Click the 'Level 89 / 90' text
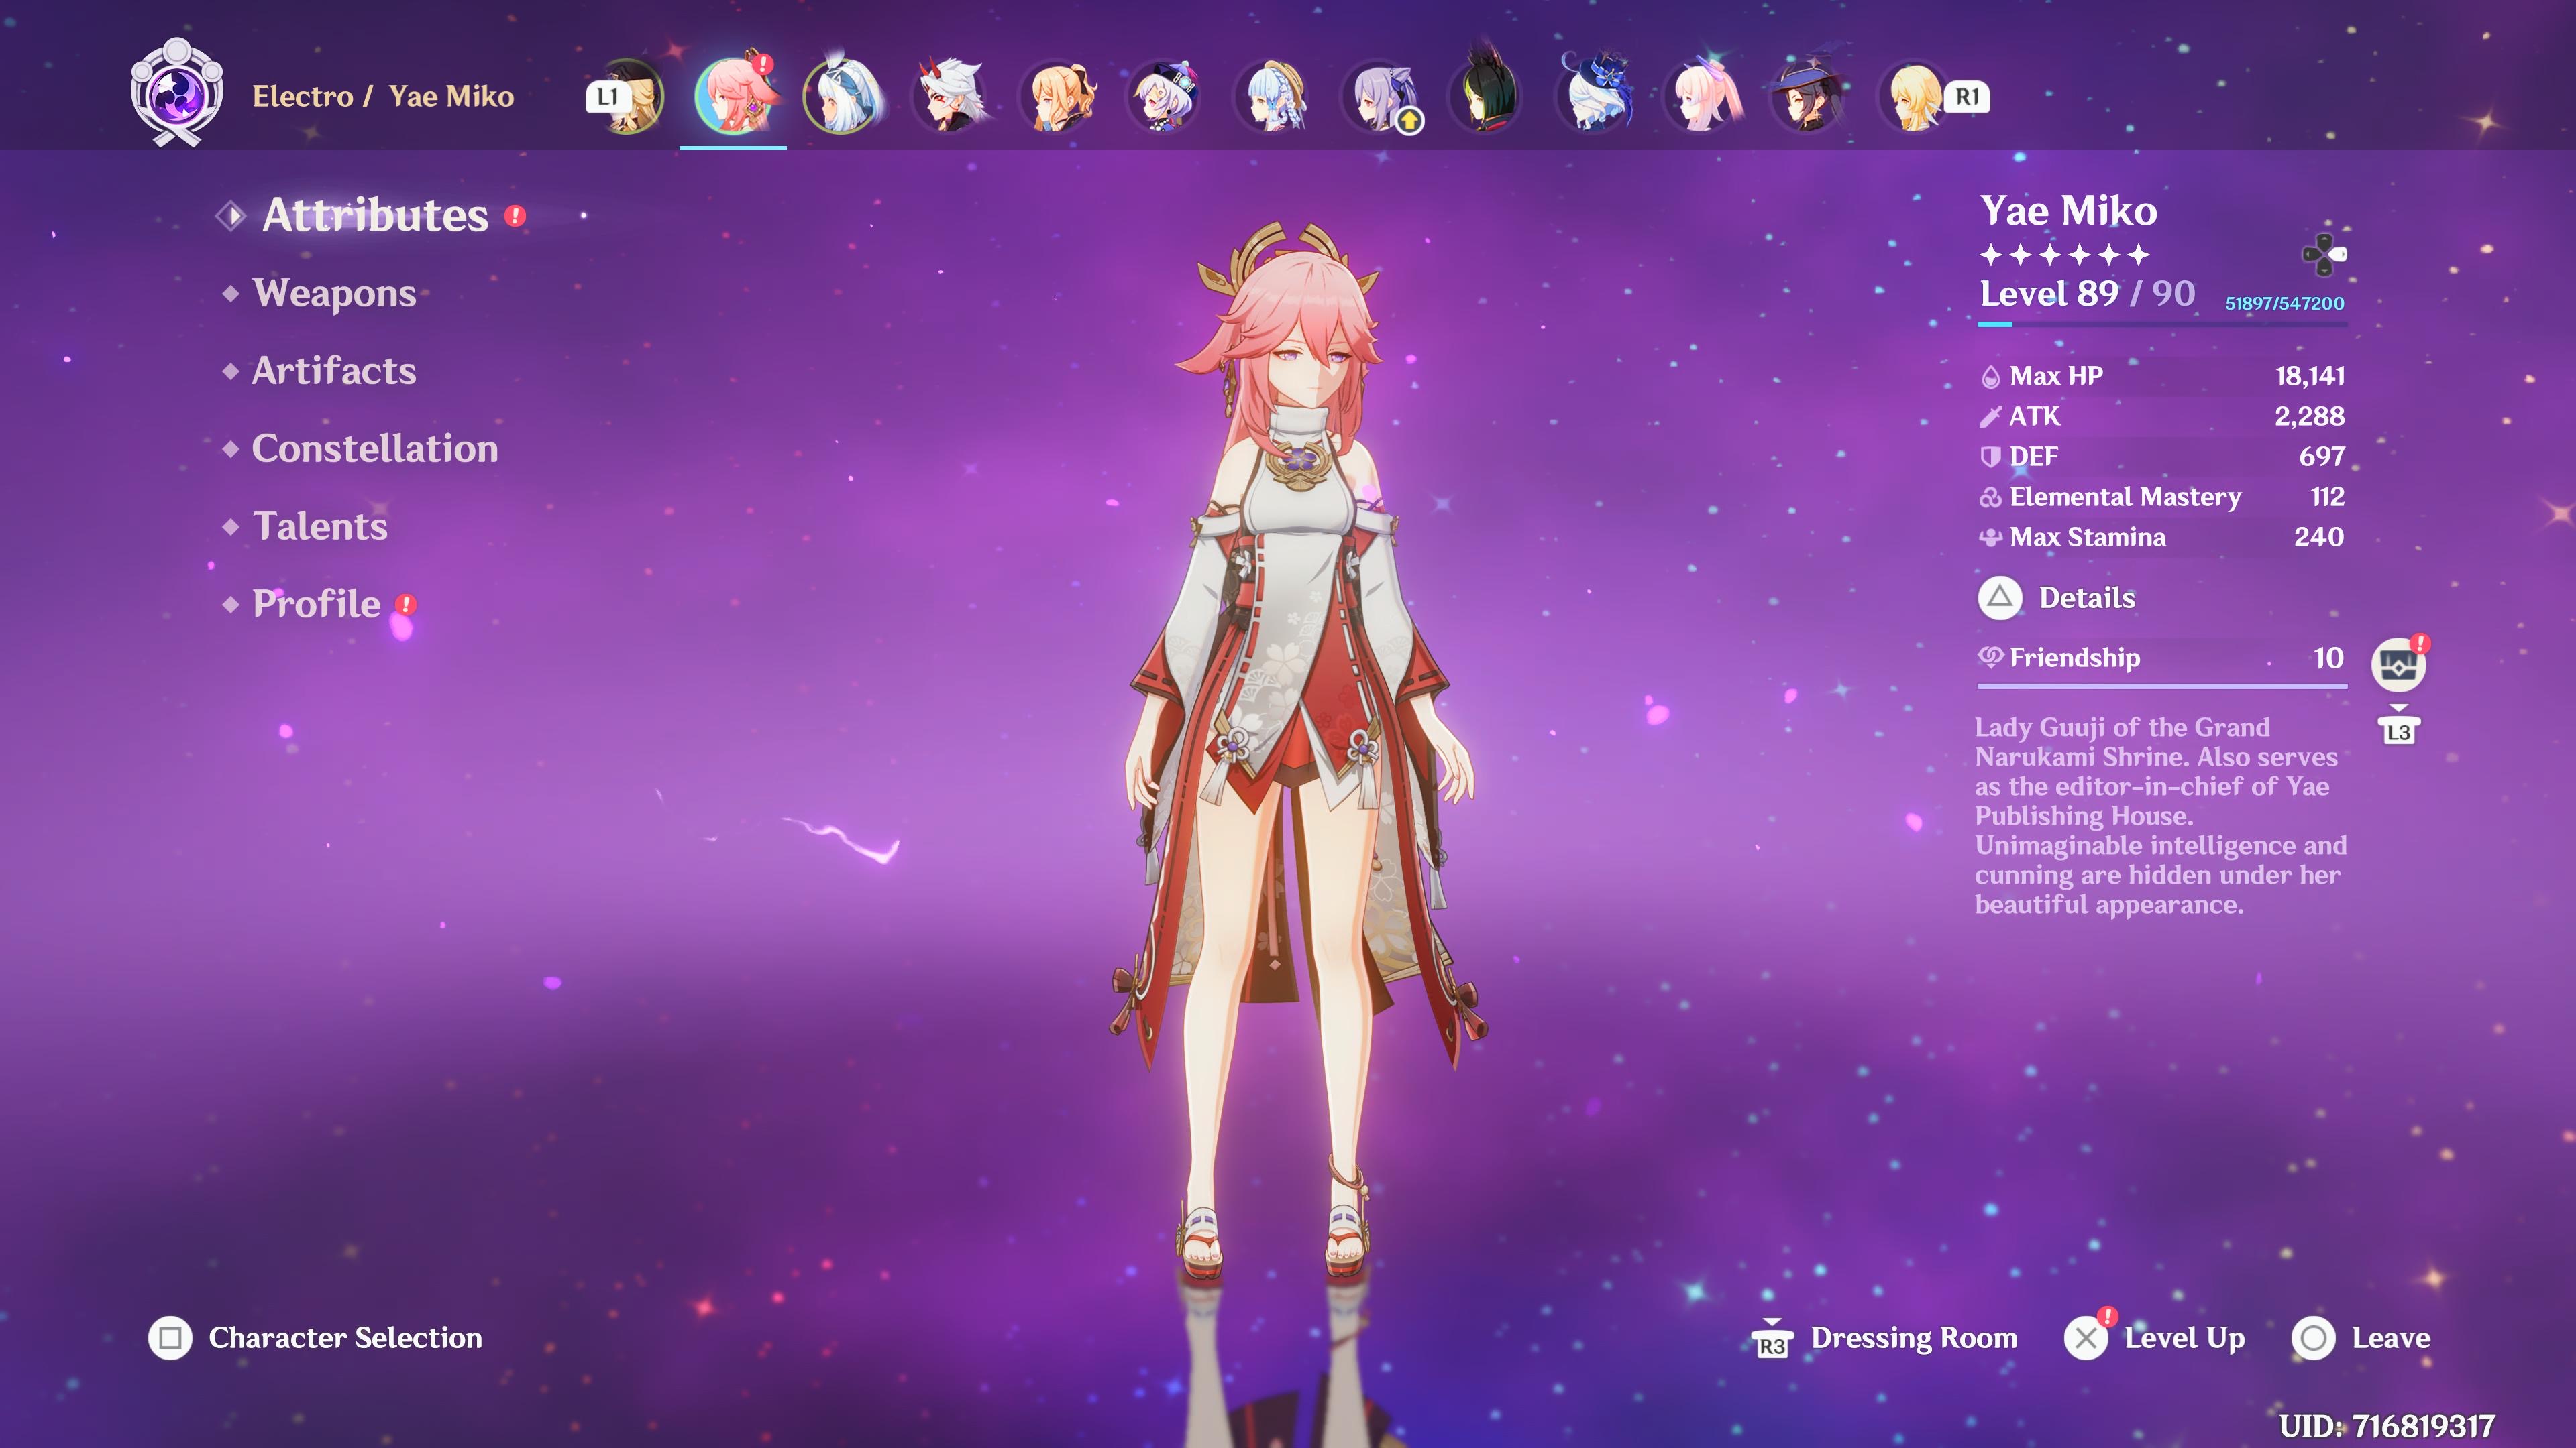The width and height of the screenshot is (2576, 1448). click(x=2087, y=294)
